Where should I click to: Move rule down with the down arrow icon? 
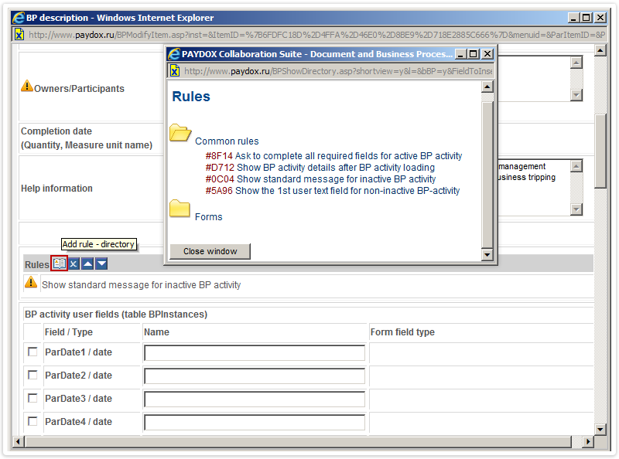tap(101, 263)
